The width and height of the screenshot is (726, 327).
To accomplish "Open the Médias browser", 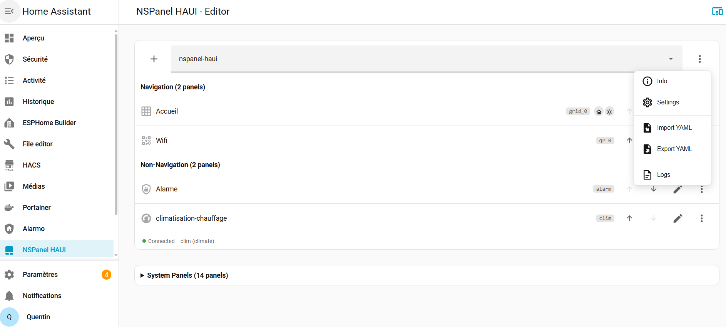I will click(x=57, y=186).
